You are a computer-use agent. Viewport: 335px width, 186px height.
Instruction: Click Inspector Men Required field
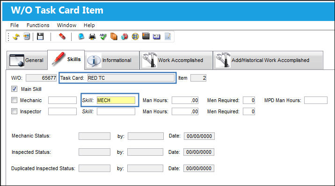(x=249, y=111)
